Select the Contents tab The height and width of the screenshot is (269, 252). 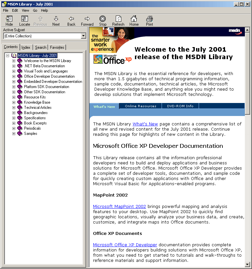pos(11,47)
